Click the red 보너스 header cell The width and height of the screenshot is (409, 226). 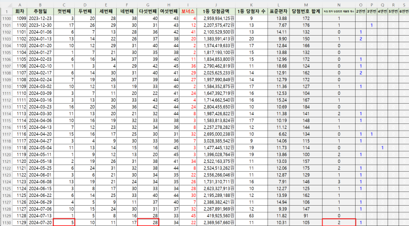188,12
